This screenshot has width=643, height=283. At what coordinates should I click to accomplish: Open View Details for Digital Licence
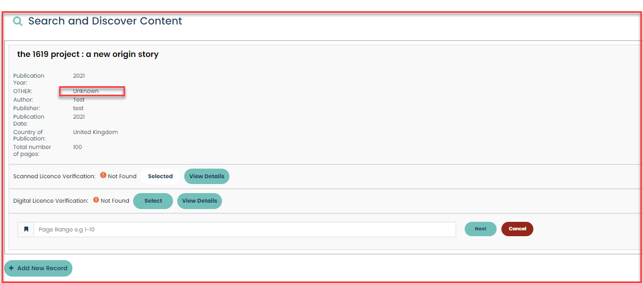point(199,201)
